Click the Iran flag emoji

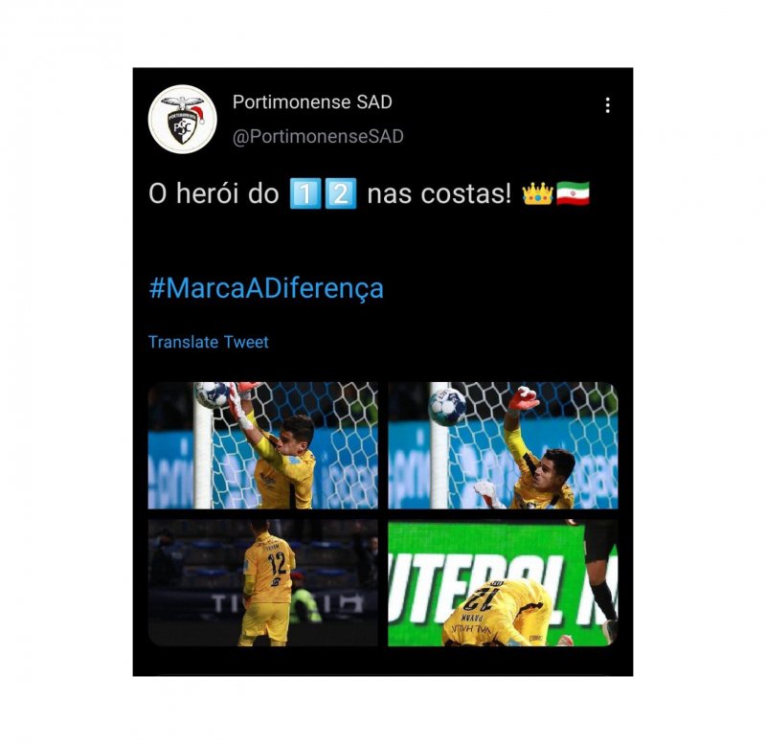pyautogui.click(x=573, y=193)
